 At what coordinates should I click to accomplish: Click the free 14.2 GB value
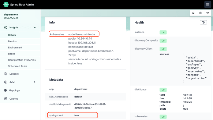click(x=188, y=98)
